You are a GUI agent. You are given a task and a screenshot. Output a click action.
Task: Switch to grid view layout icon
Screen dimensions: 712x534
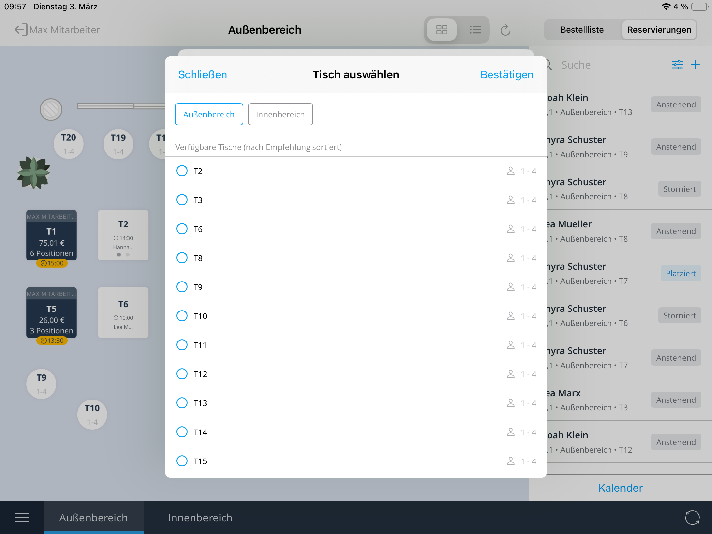coord(441,30)
